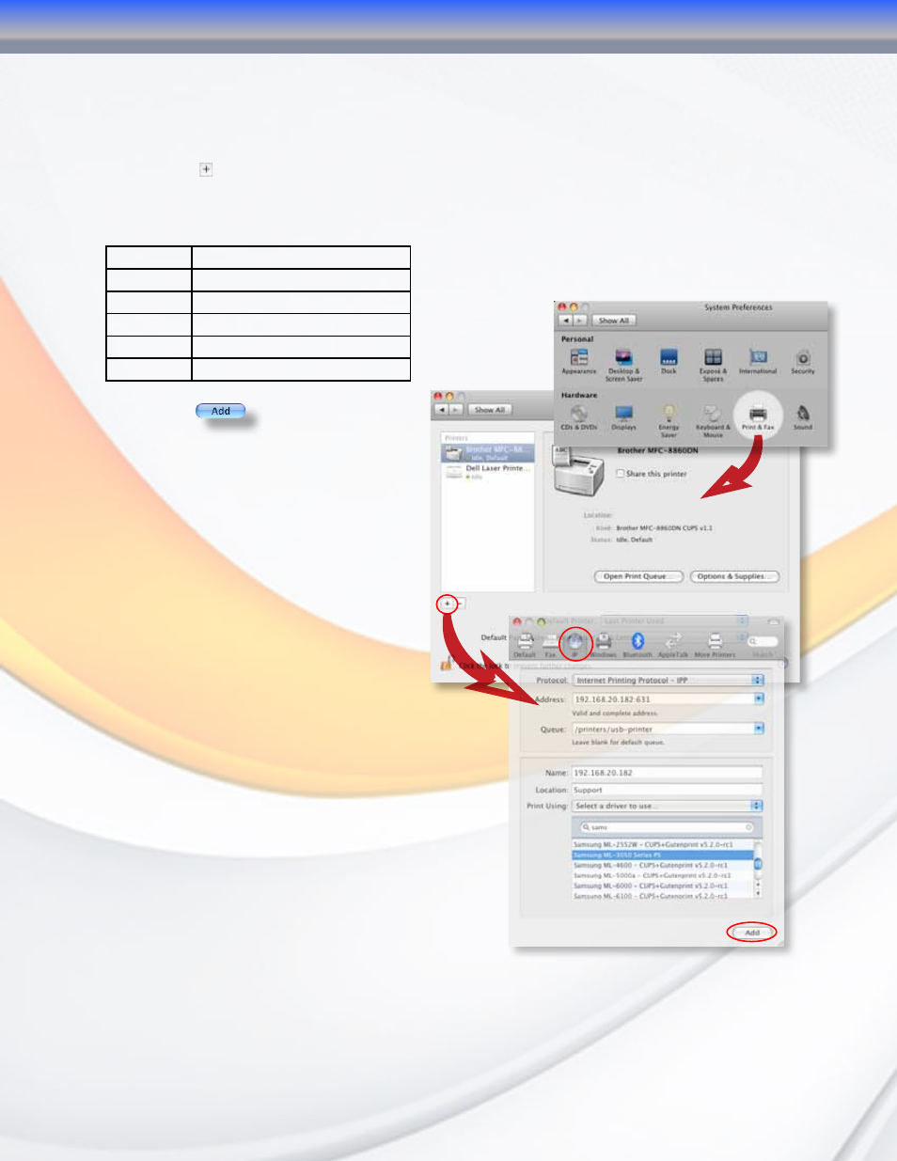This screenshot has height=1161, width=897.
Task: Select the IP tab in printer browser
Action: pos(575,645)
